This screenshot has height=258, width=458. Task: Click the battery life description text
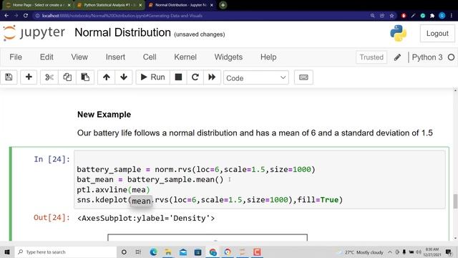tap(255, 133)
